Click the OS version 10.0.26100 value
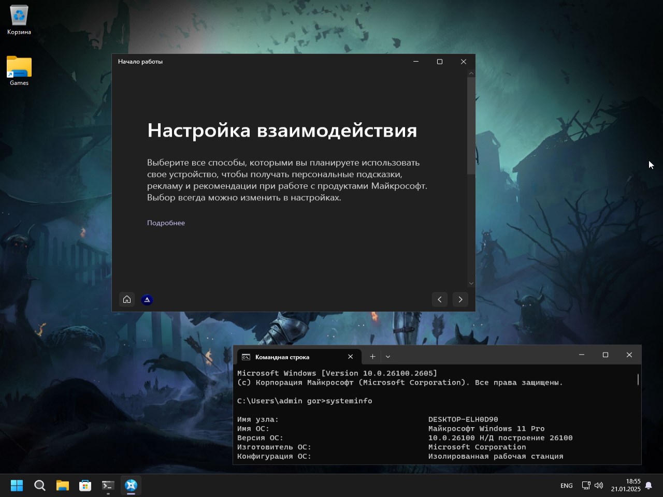The image size is (663, 497). pyautogui.click(x=500, y=438)
